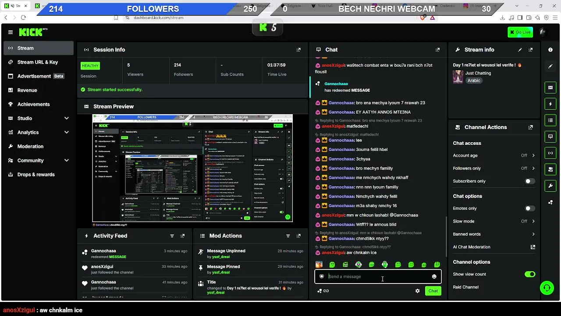561x316 pixels.
Task: Click the Arabic language tag
Action: [474, 81]
